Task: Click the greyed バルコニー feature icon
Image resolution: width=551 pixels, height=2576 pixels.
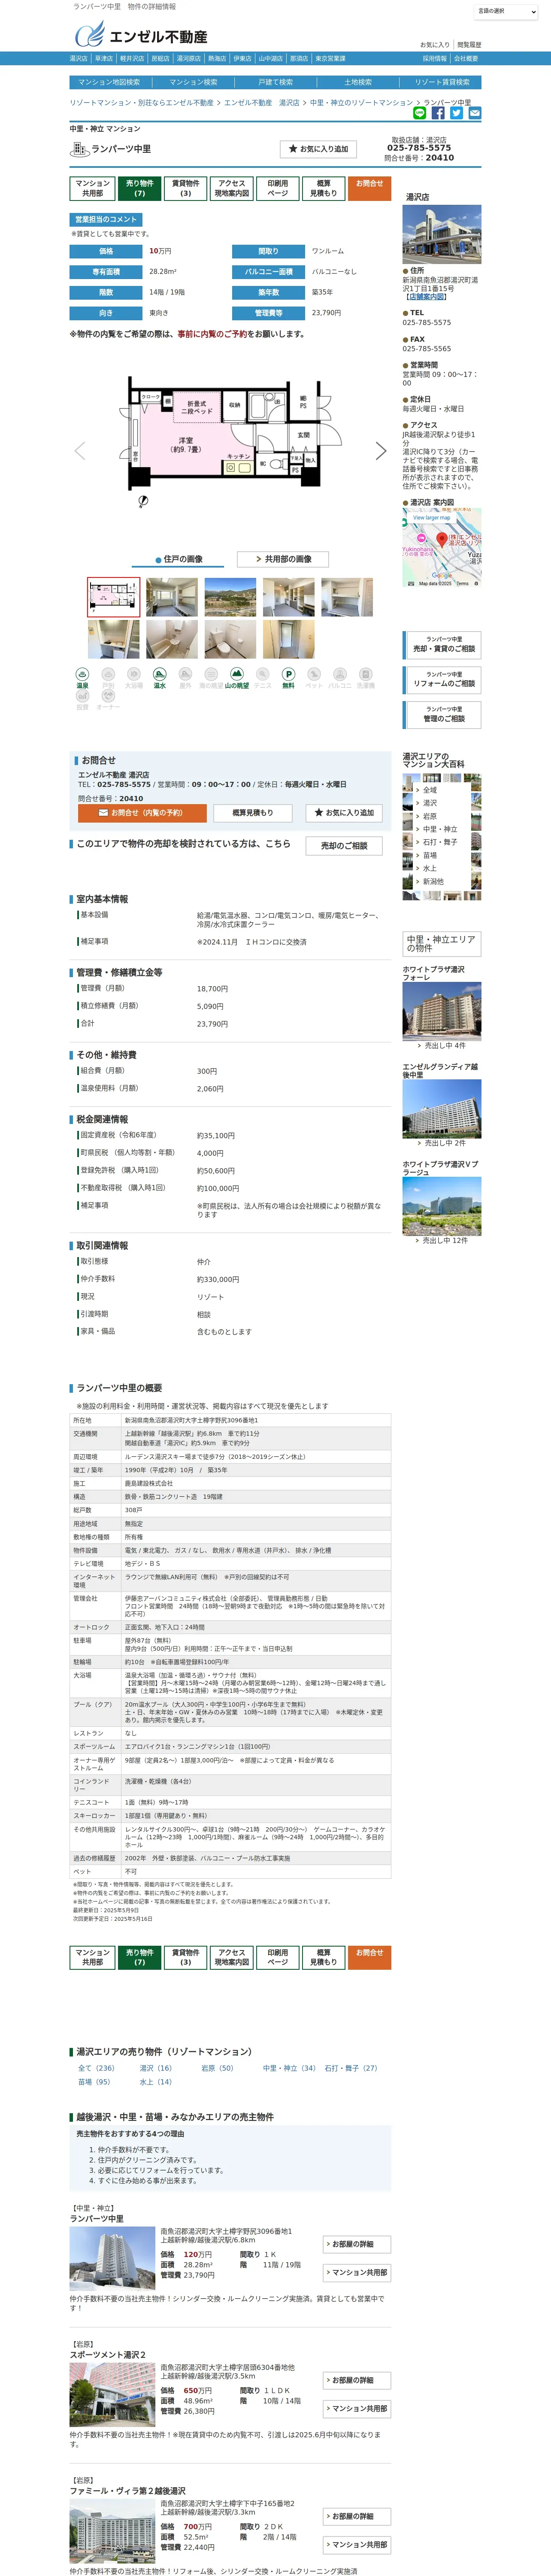Action: click(x=340, y=678)
